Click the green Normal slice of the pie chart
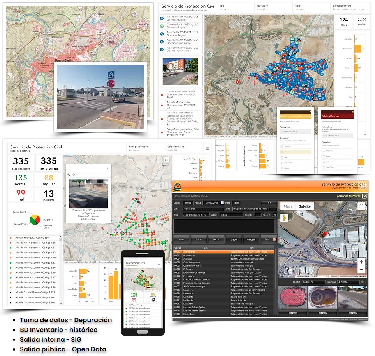The height and width of the screenshot is (356, 375). [33, 221]
